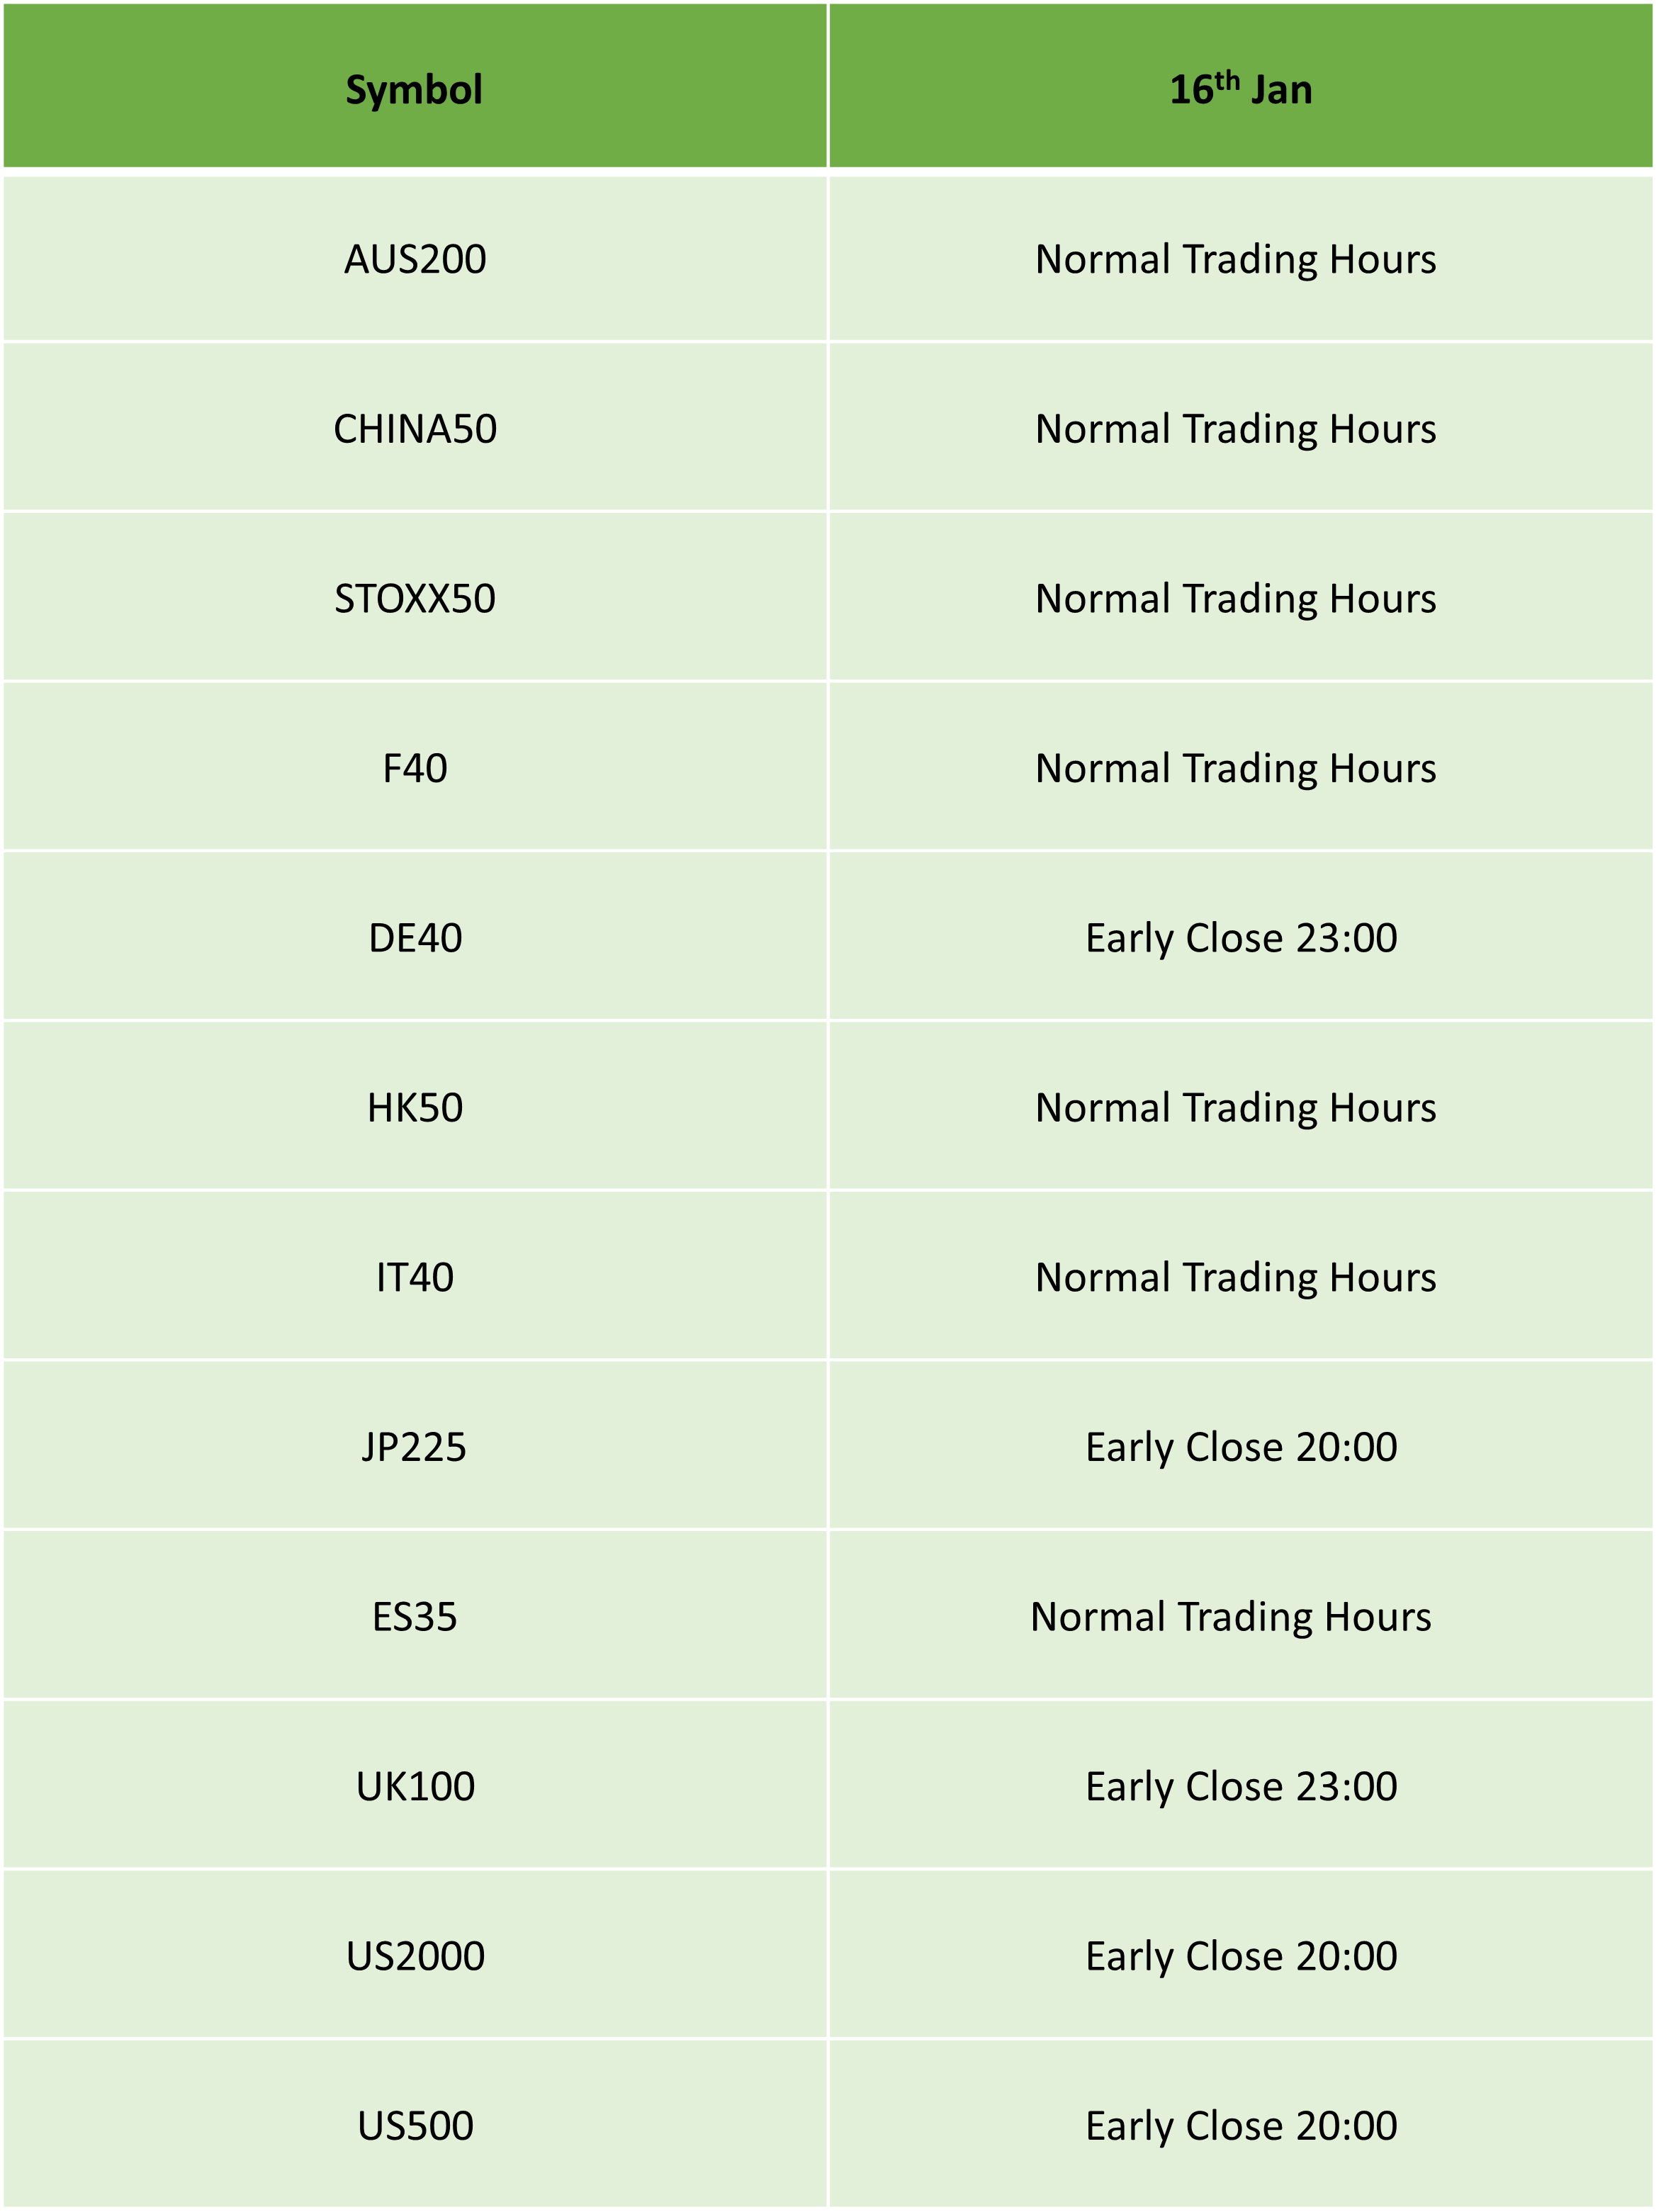1661x2212 pixels.
Task: Select the IT40 symbol cell
Action: tap(415, 1277)
